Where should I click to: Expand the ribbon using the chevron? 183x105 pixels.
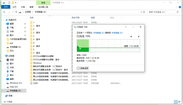[x=177, y=7]
